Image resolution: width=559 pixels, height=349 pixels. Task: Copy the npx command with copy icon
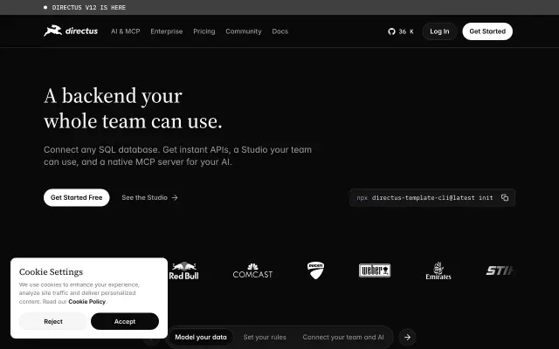coord(505,198)
